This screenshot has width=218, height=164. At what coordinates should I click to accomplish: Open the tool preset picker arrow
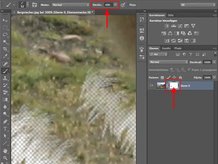[14, 5]
